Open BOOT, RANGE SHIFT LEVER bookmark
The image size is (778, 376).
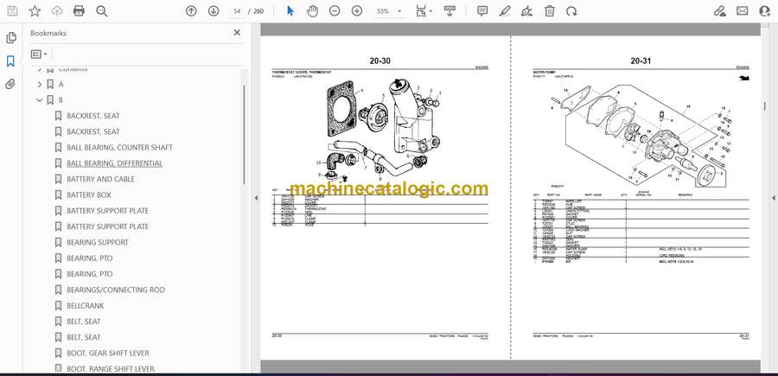(110, 368)
